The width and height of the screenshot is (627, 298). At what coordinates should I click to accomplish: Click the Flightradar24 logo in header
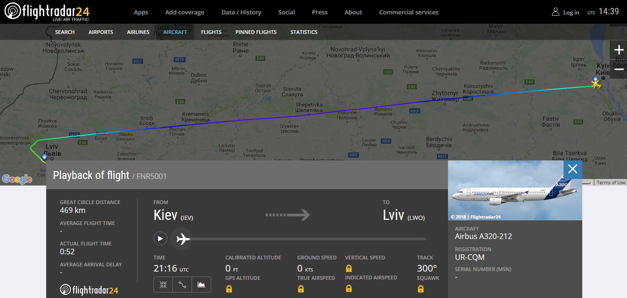[47, 12]
